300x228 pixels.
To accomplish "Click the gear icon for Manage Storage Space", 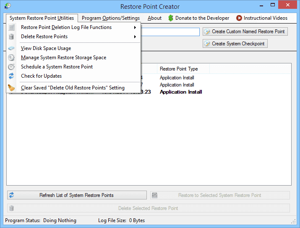I will (12, 58).
